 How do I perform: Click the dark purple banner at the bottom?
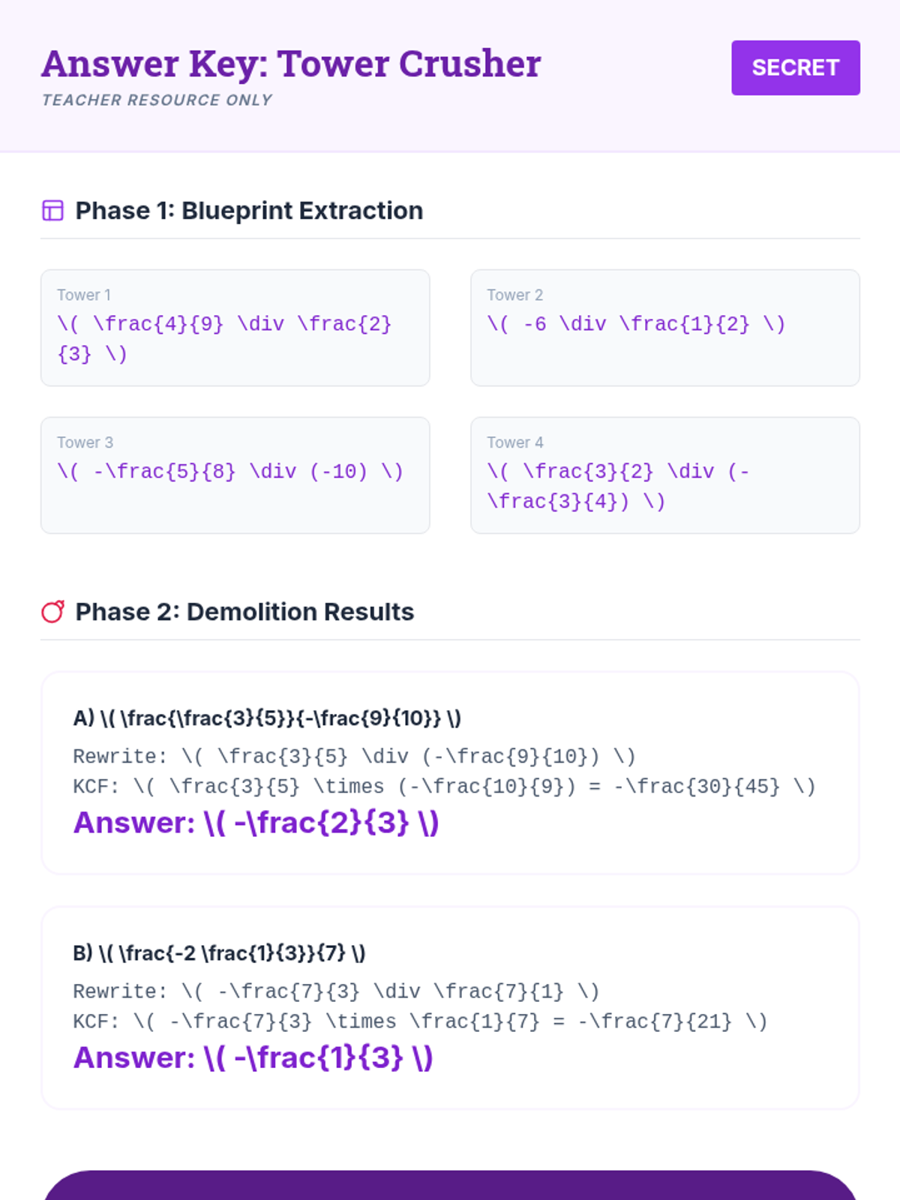click(450, 1186)
